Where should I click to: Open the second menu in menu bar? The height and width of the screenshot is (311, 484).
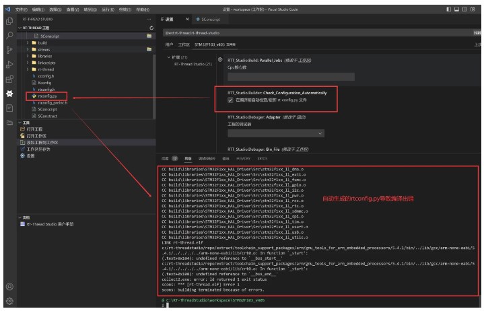(x=38, y=9)
